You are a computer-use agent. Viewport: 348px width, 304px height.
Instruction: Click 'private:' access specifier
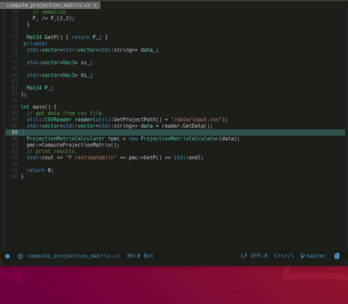(x=35, y=43)
